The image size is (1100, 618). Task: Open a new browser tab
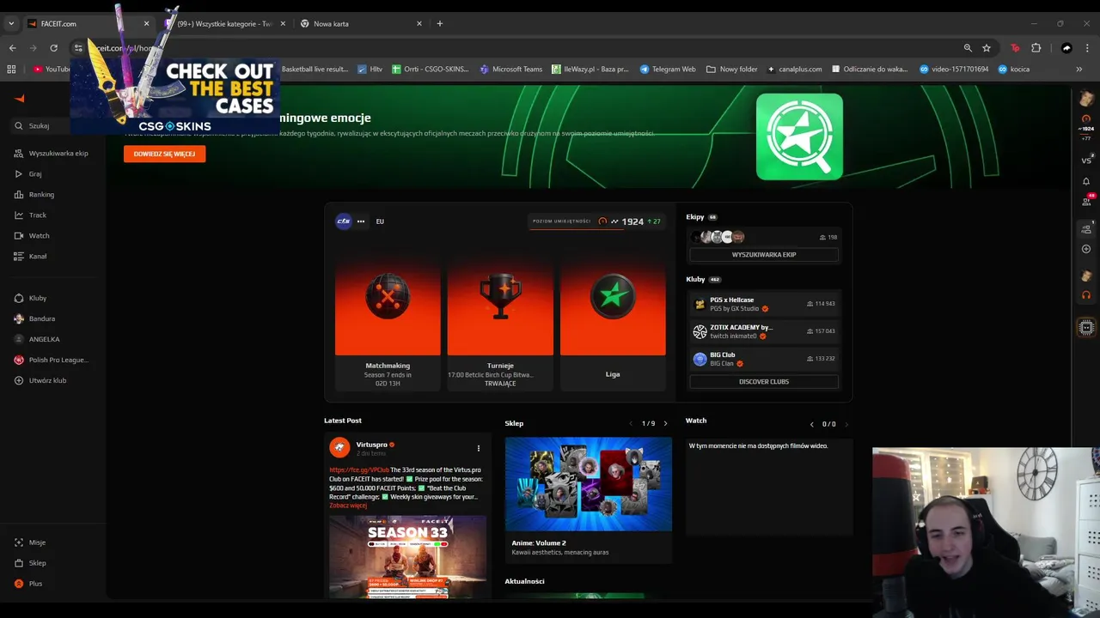(x=439, y=23)
